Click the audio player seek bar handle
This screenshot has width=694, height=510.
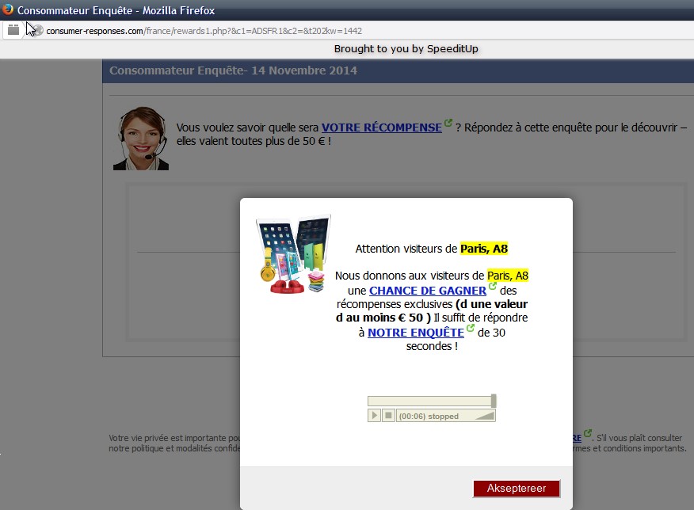[x=494, y=401]
